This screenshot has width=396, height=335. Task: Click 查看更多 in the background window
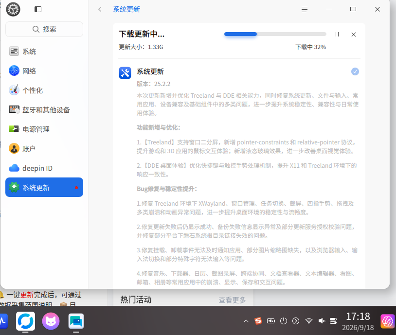[232, 300]
